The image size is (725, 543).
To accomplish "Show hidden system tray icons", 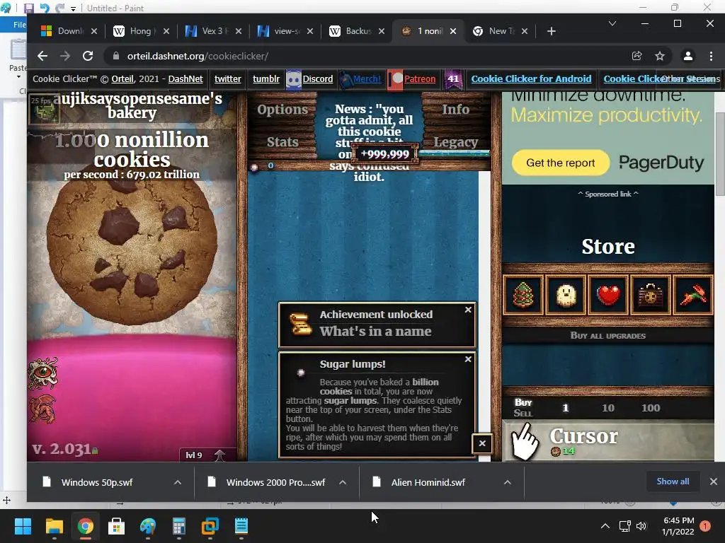I will [x=605, y=526].
